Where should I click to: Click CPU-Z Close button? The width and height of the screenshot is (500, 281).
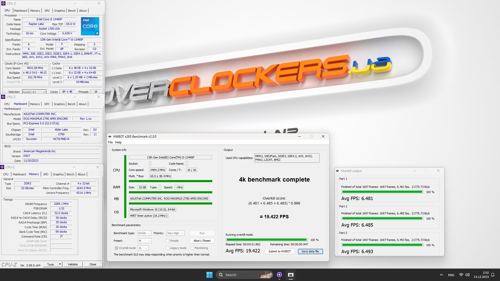[93, 264]
